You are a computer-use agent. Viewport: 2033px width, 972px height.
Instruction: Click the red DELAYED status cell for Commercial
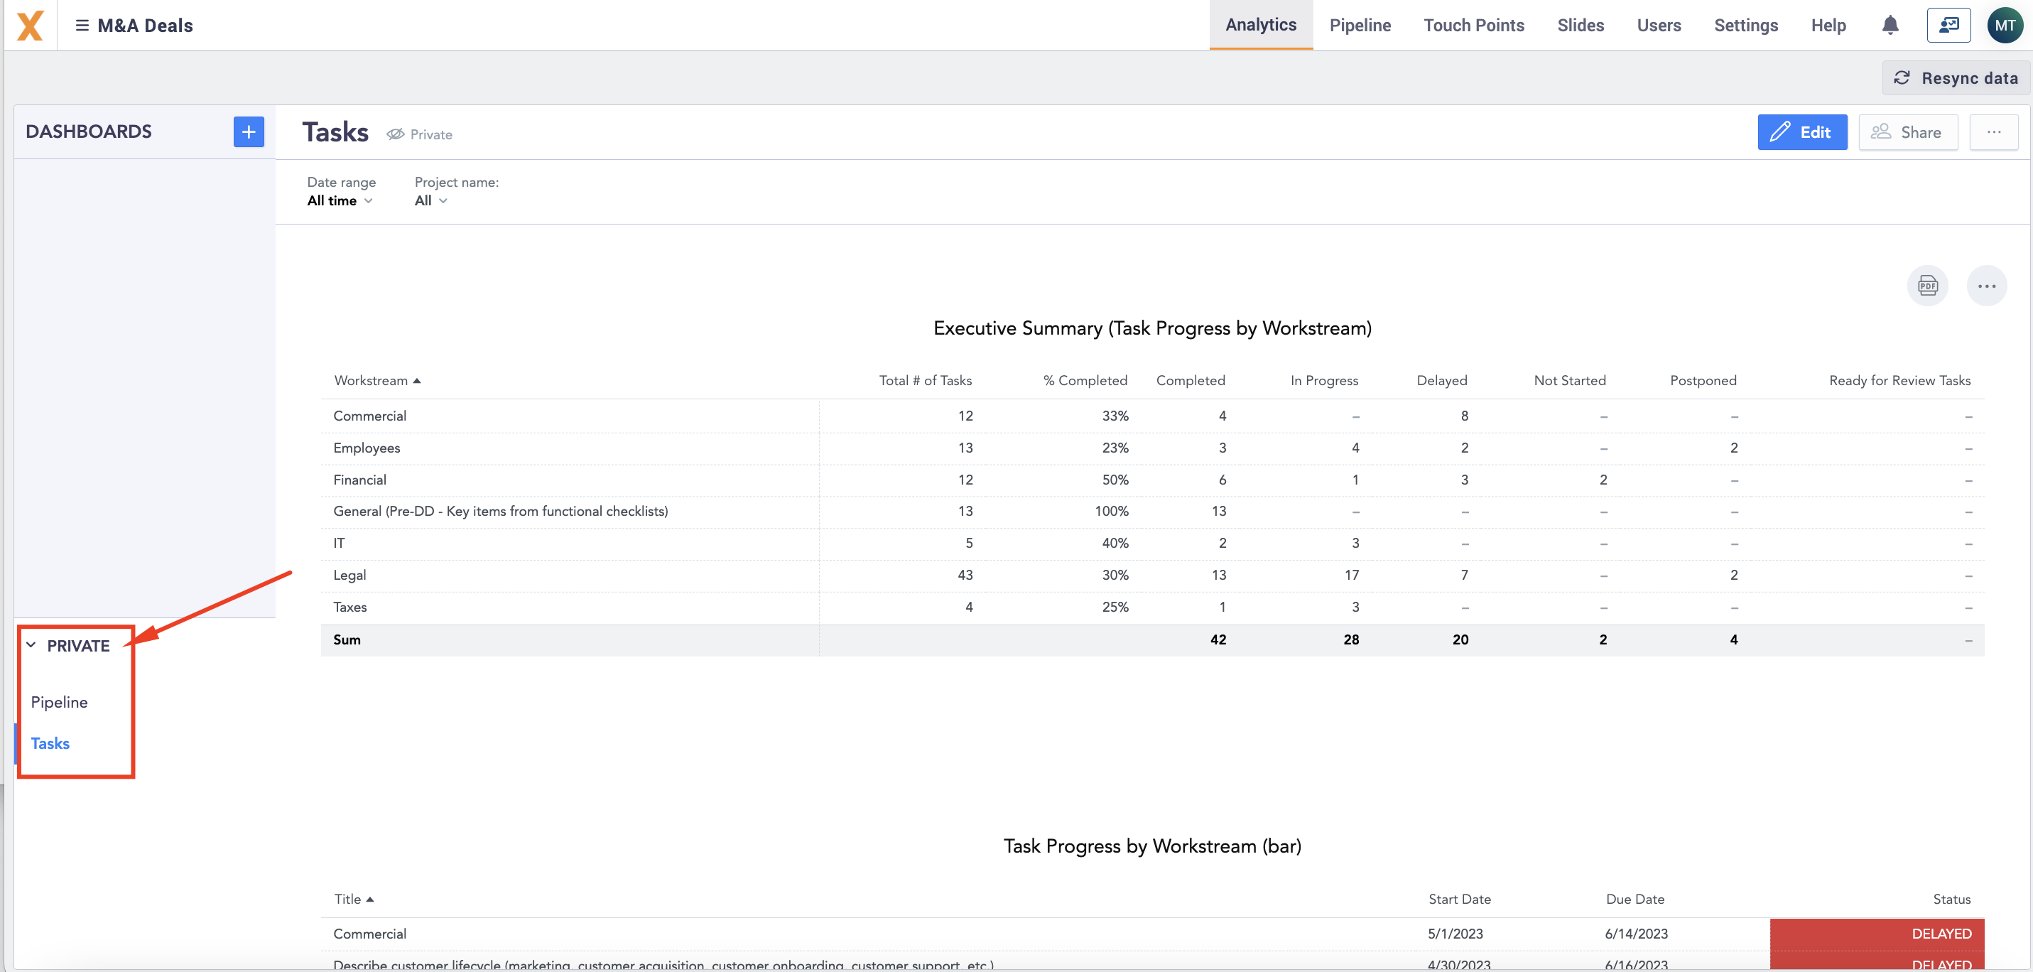pyautogui.click(x=1877, y=934)
